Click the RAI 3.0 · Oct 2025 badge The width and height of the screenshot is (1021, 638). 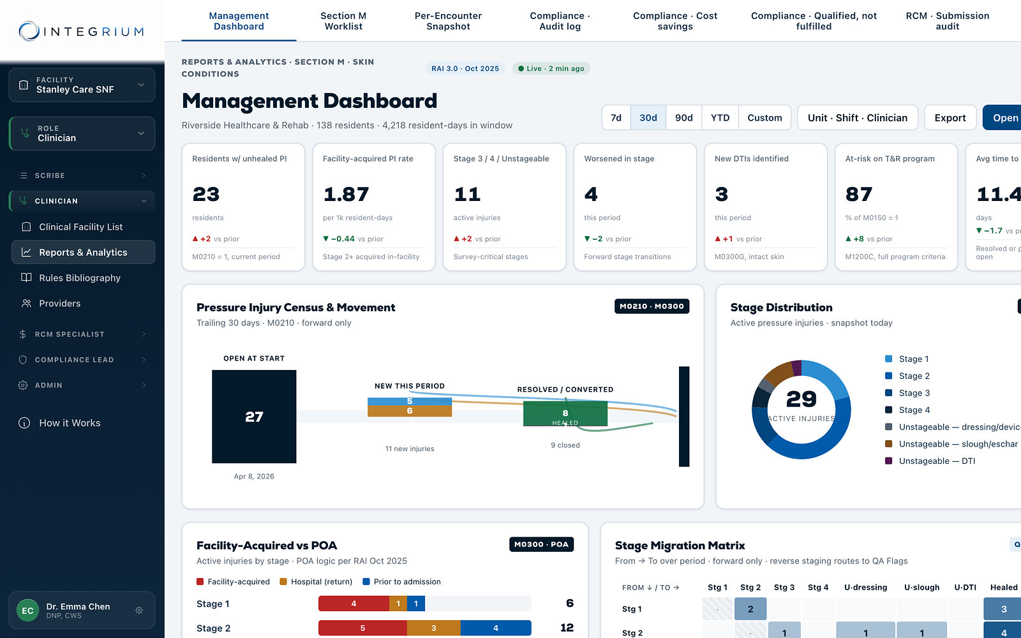[x=465, y=68]
